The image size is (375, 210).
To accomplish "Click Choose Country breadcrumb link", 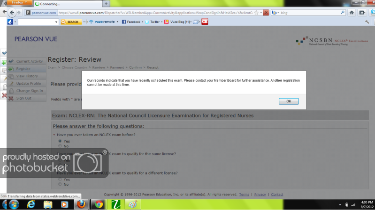I will point(74,67).
